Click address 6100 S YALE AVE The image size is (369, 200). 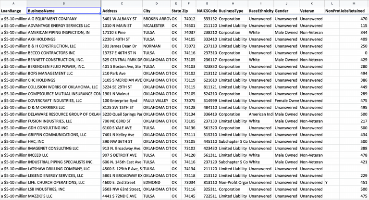[122, 128]
